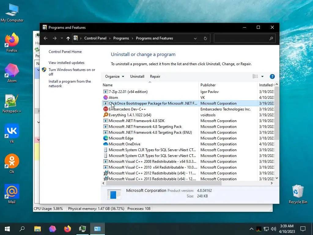This screenshot has width=313, height=235.
Task: Open recent locations dropdown arrow
Action: (x=62, y=38)
